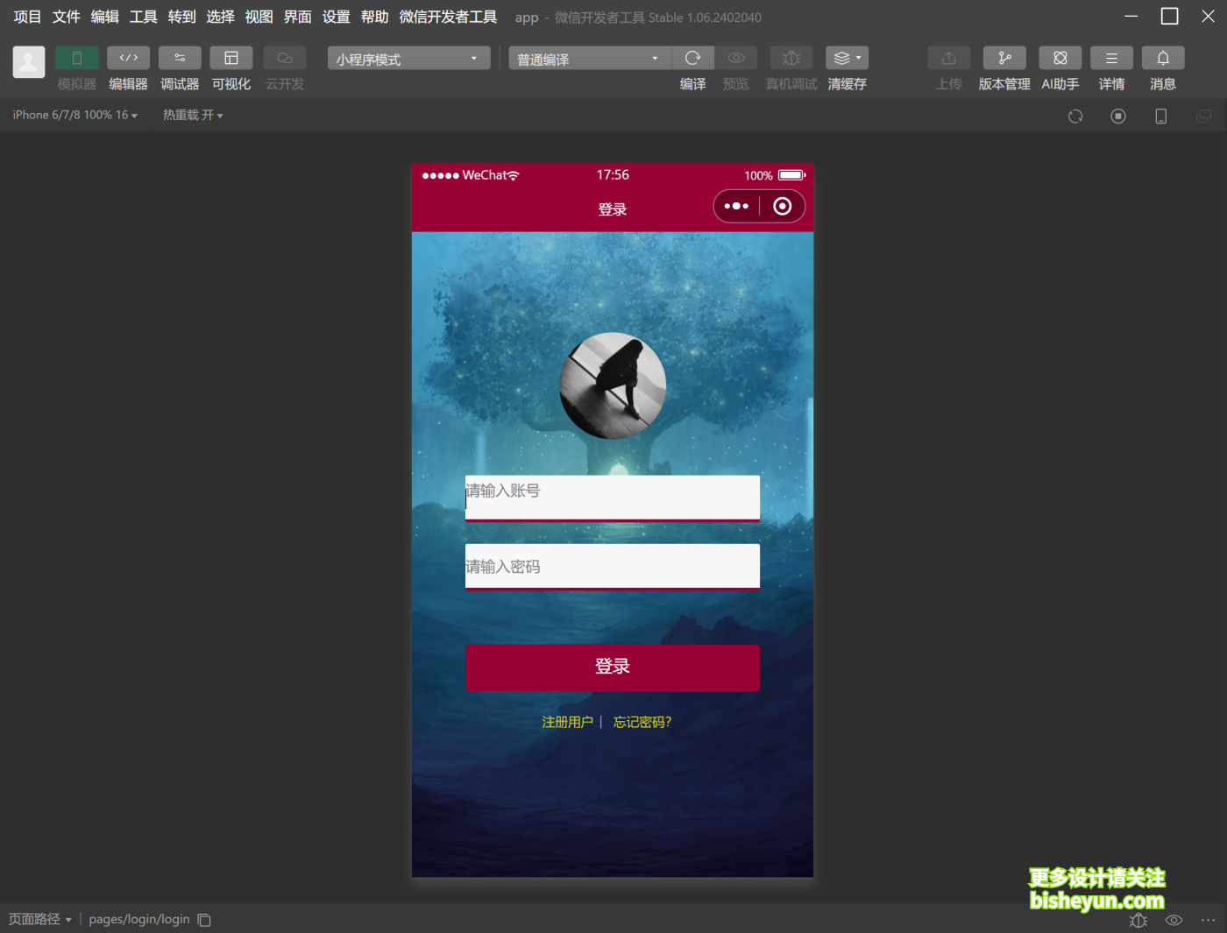
Task: Upload the project via 上传 icon
Action: pyautogui.click(x=948, y=58)
